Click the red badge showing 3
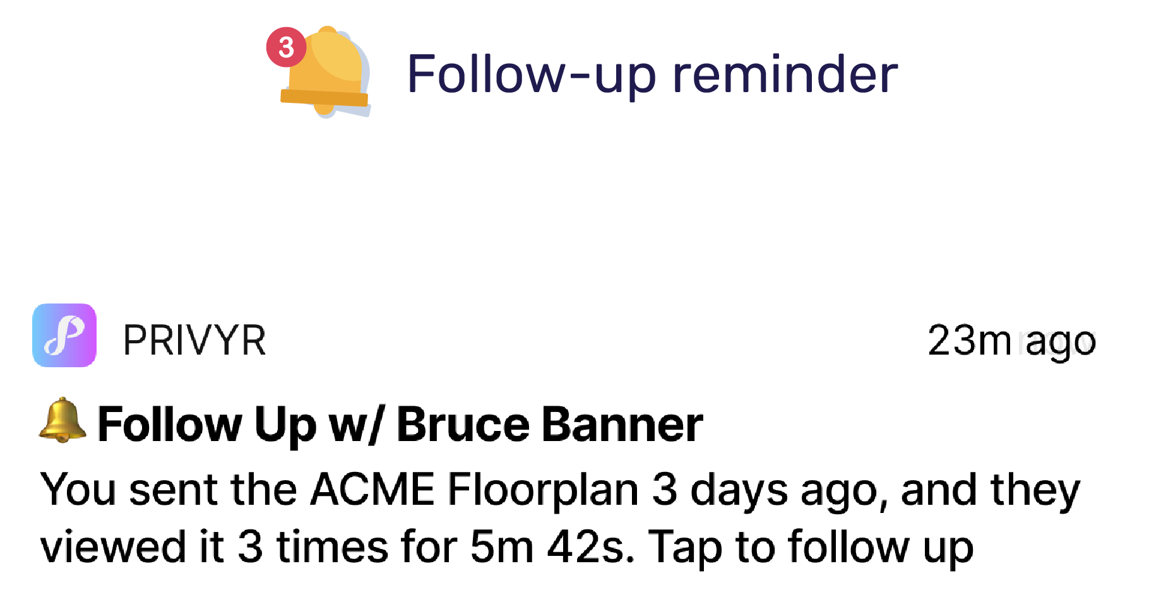Image resolution: width=1149 pixels, height=607 pixels. coord(286,47)
